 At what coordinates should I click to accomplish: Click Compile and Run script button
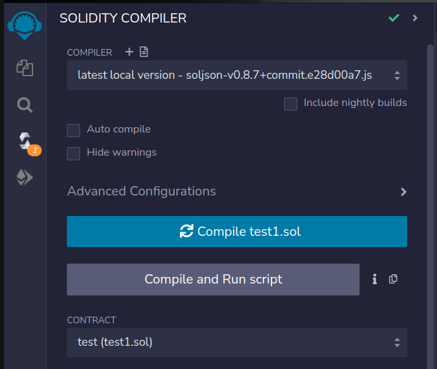[x=213, y=280]
